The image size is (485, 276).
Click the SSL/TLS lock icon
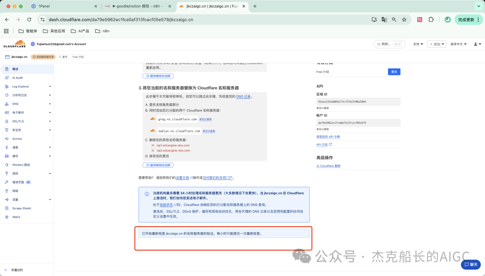click(6, 121)
